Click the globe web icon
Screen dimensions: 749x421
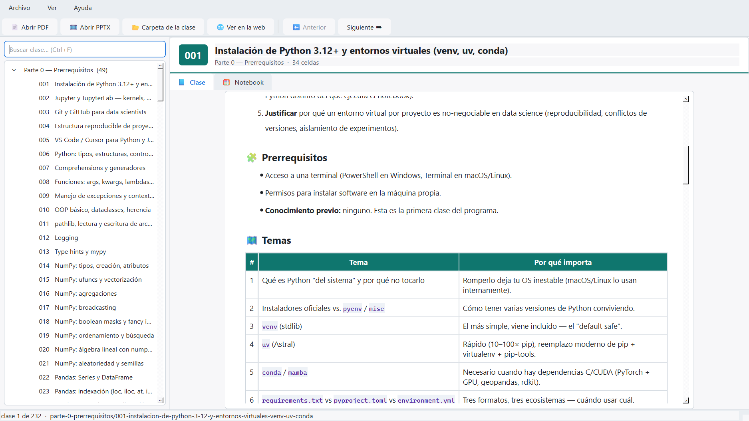[220, 27]
